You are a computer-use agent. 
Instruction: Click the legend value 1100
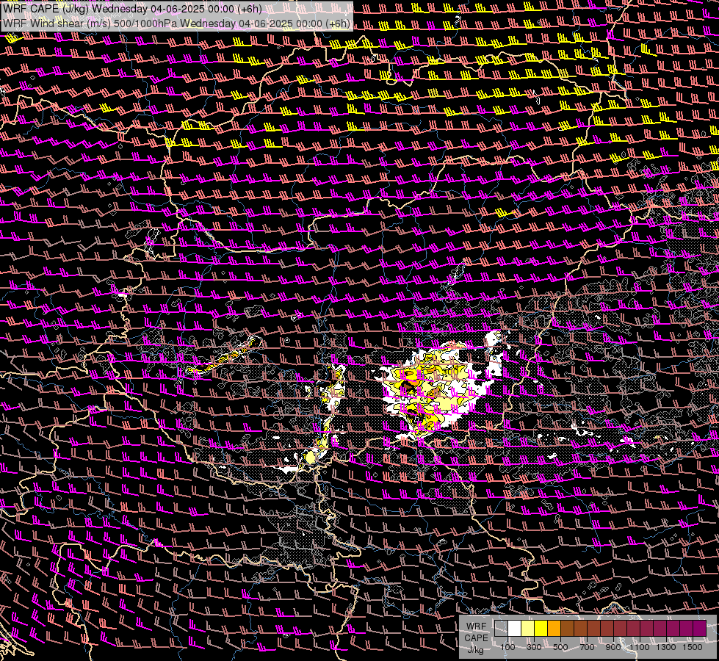639,647
